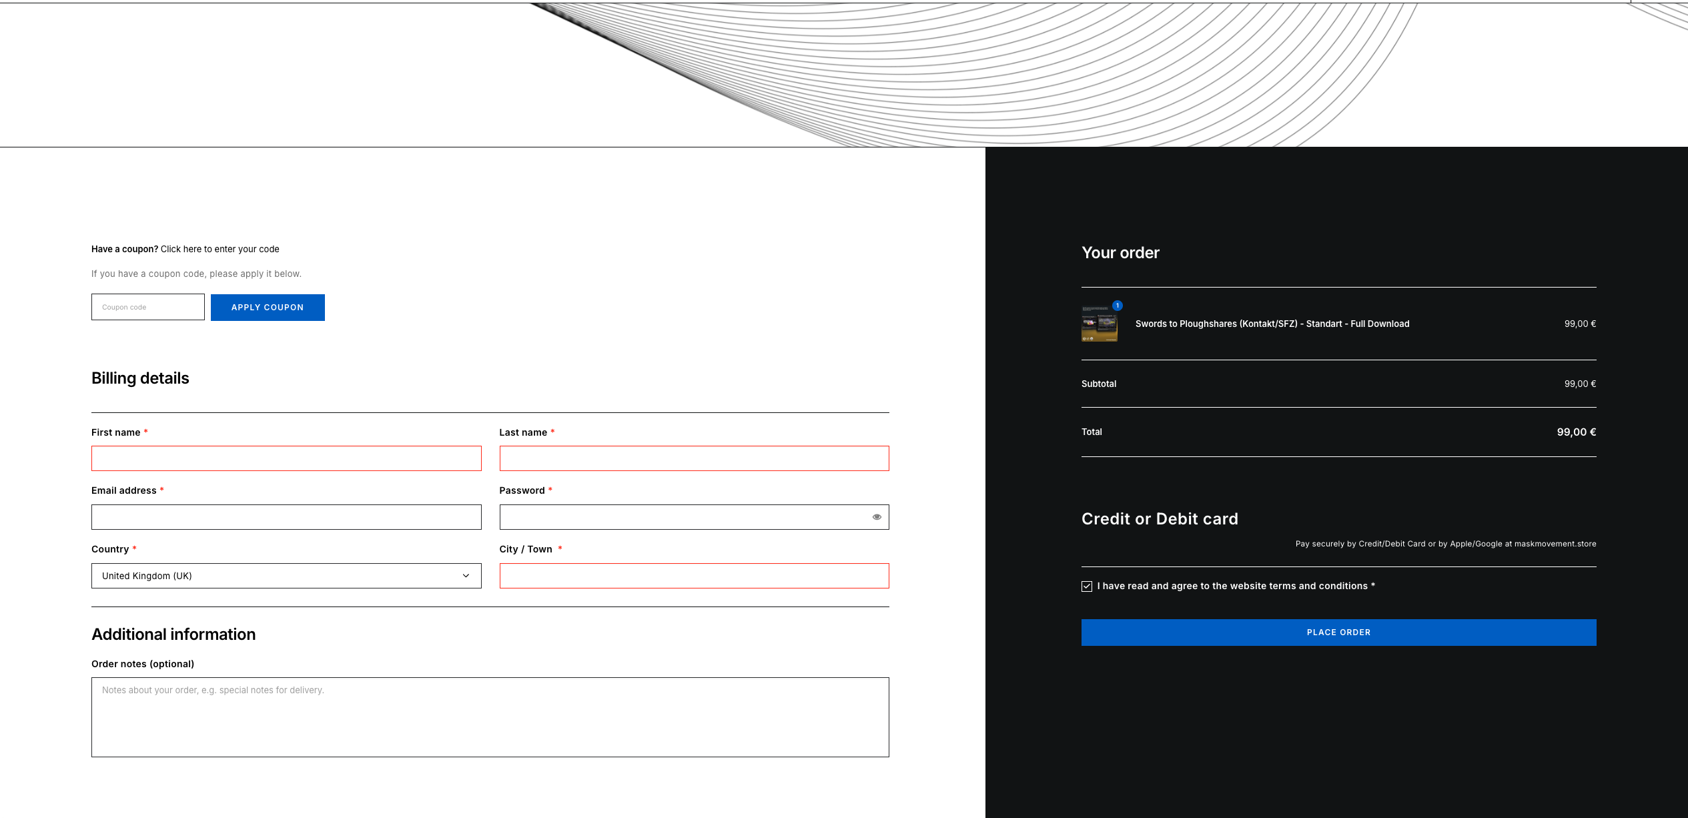
Task: Click the Email address field label
Action: 123,490
